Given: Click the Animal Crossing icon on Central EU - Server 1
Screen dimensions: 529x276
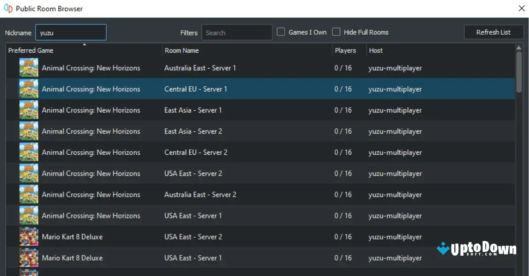Looking at the screenshot, I should click(29, 89).
